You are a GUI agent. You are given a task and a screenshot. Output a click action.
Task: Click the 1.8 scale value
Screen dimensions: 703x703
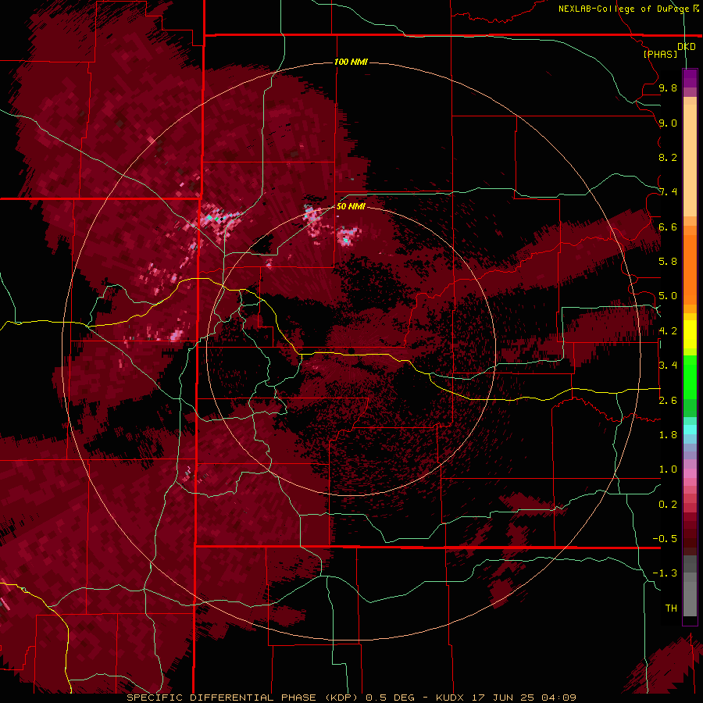(668, 435)
